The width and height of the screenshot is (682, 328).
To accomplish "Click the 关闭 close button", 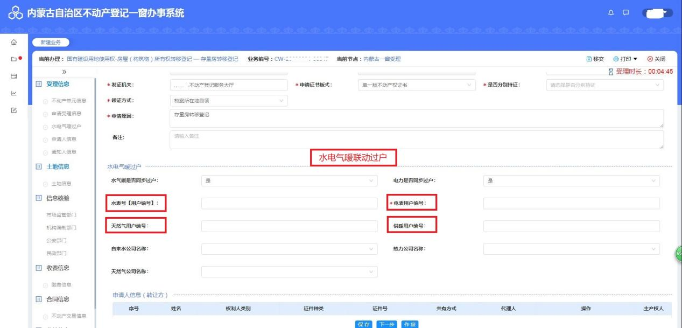I will pos(656,59).
